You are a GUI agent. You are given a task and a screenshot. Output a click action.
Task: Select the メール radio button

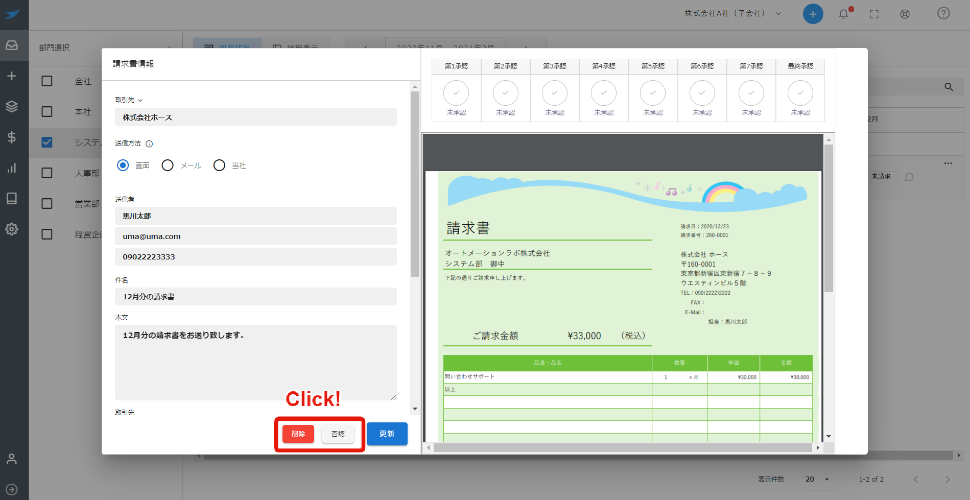pyautogui.click(x=168, y=165)
